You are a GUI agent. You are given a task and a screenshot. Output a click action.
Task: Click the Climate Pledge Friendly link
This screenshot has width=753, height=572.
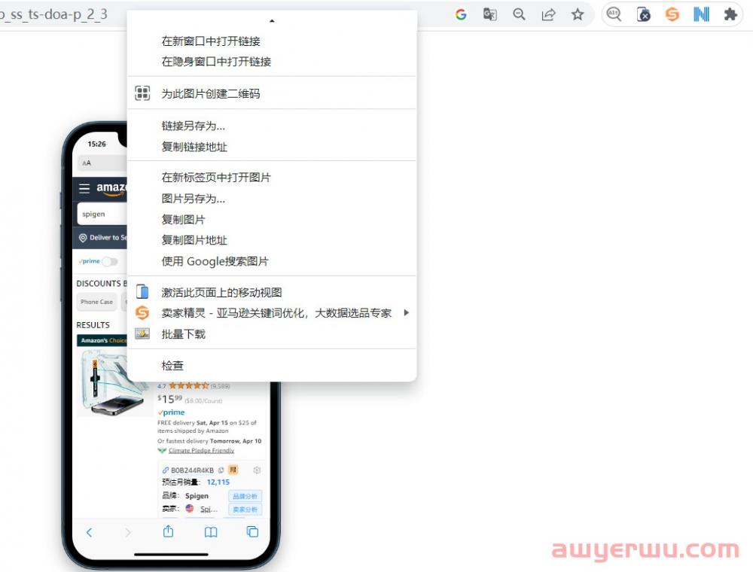click(x=200, y=450)
